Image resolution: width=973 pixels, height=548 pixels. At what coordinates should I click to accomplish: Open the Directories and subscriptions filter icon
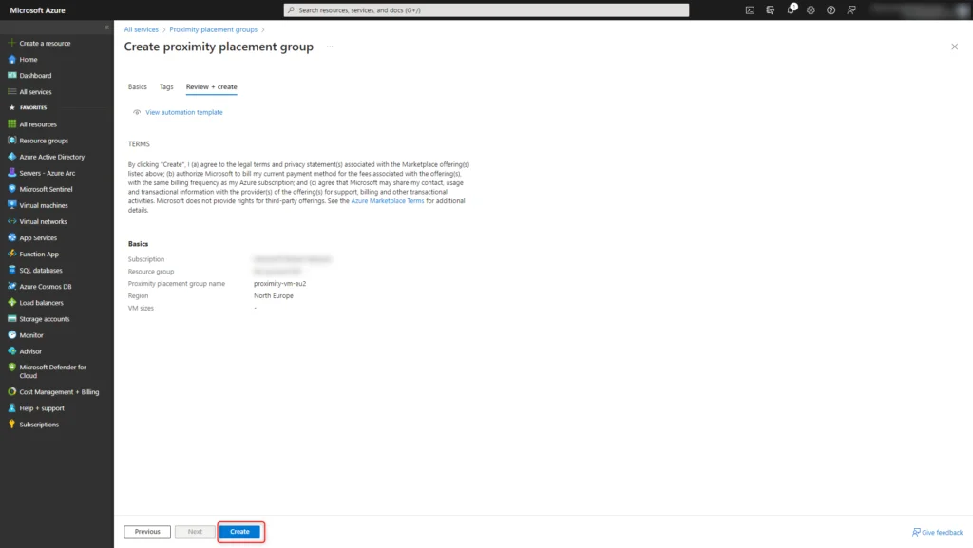tap(770, 9)
